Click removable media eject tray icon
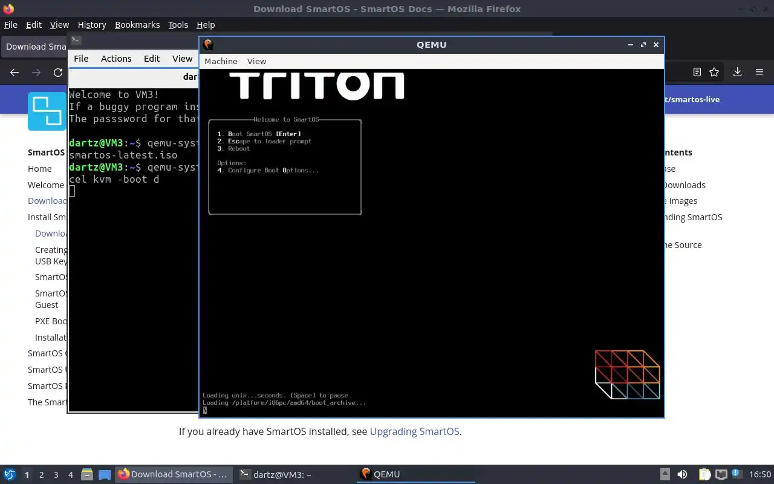 click(x=665, y=474)
